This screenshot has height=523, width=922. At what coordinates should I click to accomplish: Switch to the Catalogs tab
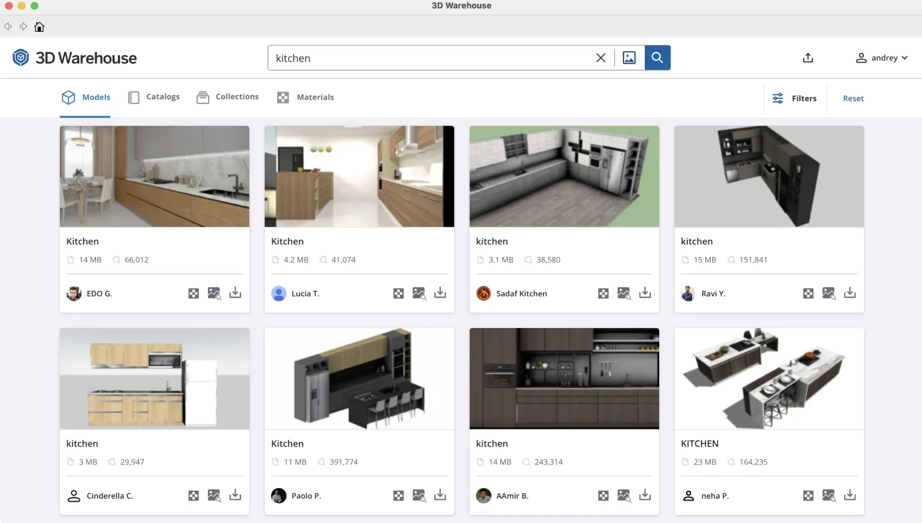click(154, 97)
